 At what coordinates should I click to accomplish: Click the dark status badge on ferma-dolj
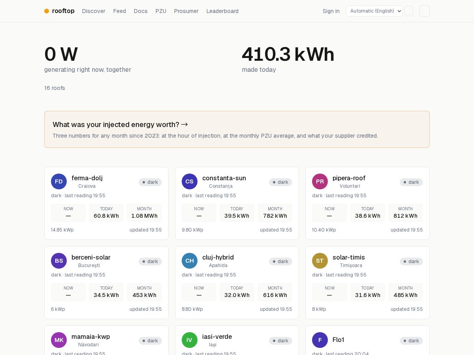pyautogui.click(x=150, y=182)
